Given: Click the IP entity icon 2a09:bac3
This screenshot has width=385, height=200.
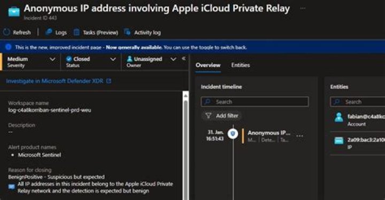Looking at the screenshot, I should tap(339, 141).
